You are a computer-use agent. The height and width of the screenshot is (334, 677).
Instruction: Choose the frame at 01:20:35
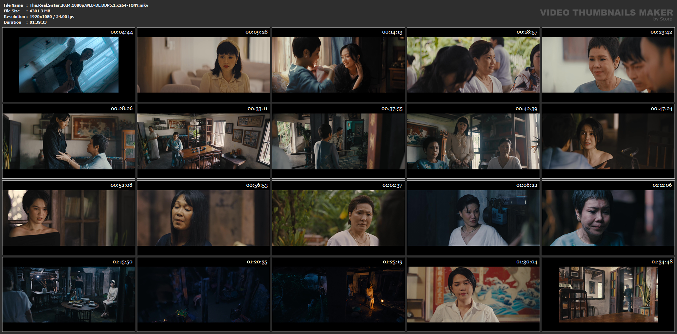(x=203, y=294)
